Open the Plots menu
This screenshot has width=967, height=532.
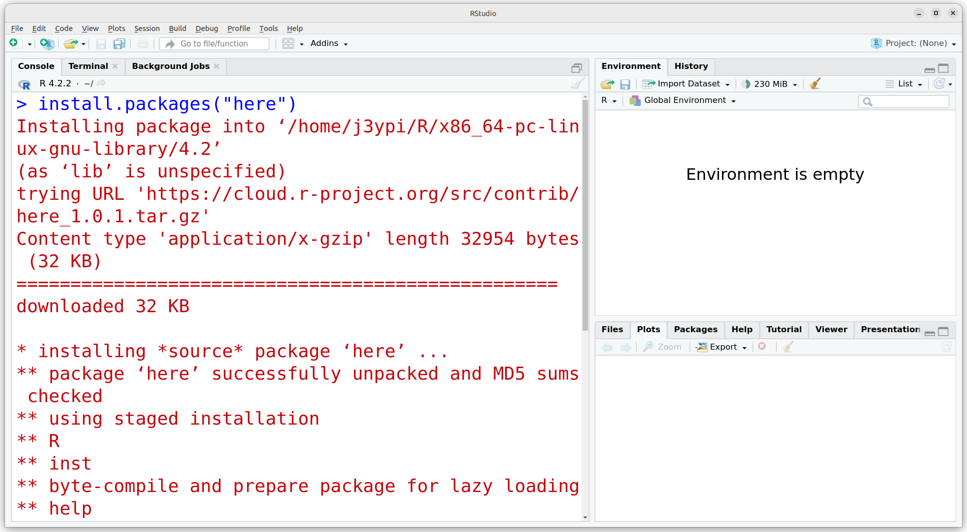[x=116, y=28]
